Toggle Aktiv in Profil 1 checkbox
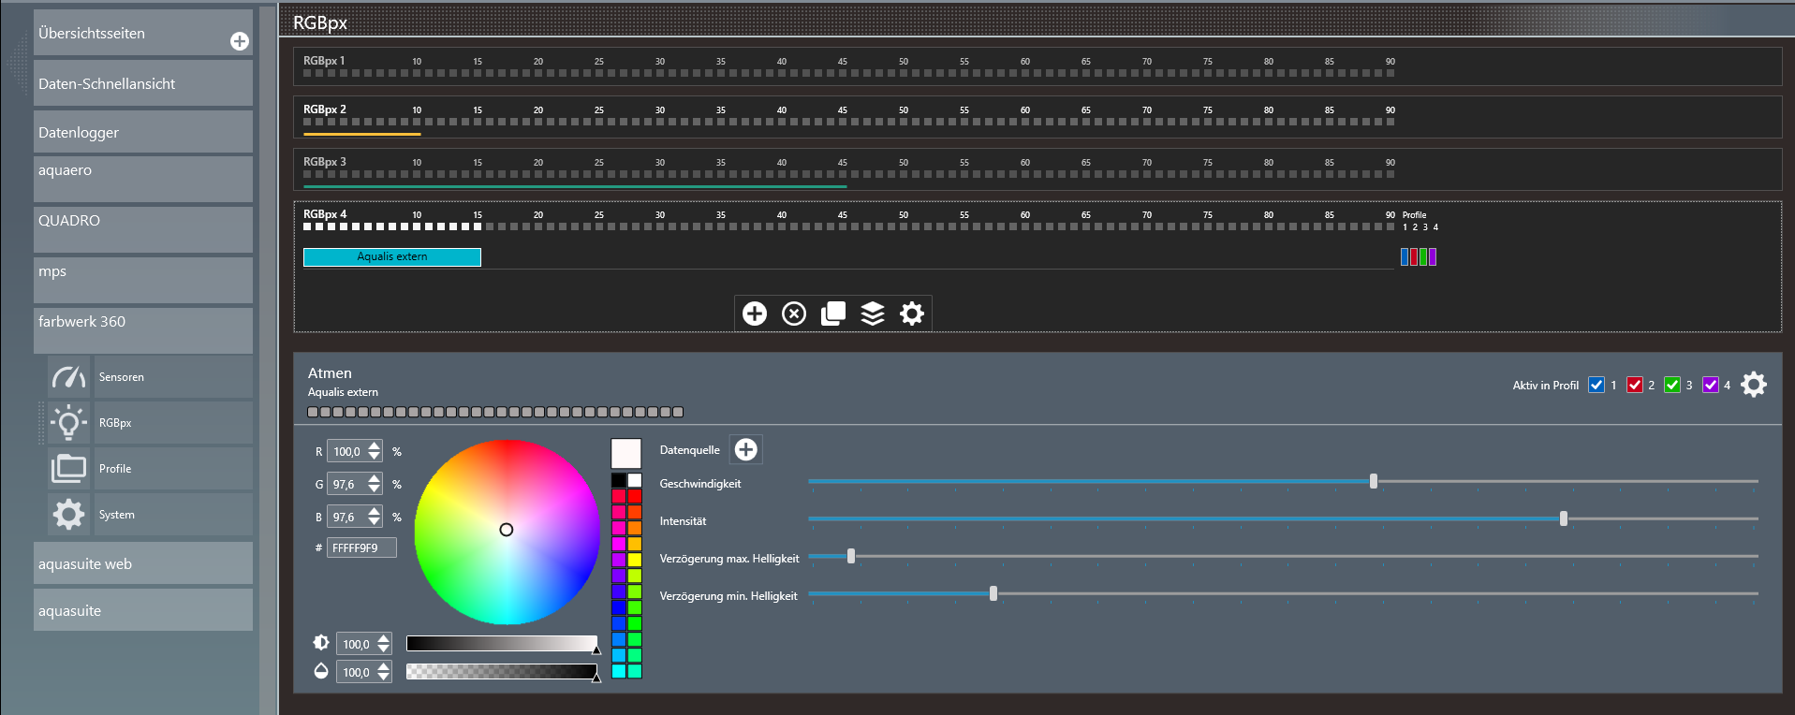The image size is (1795, 715). tap(1596, 386)
